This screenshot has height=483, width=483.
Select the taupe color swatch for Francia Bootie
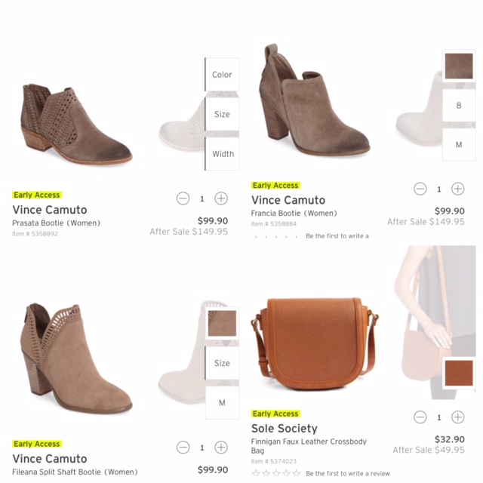(459, 66)
